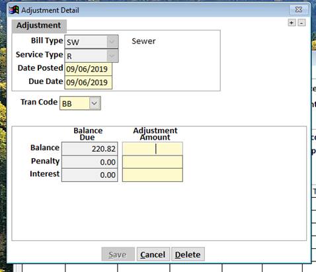Image resolution: width=316 pixels, height=272 pixels.
Task: Select the Adjustment tab
Action: click(39, 25)
